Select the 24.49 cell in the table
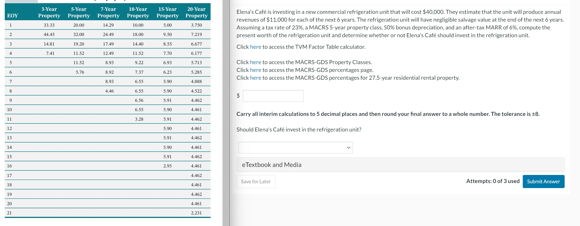The image size is (580, 226). pyautogui.click(x=108, y=34)
